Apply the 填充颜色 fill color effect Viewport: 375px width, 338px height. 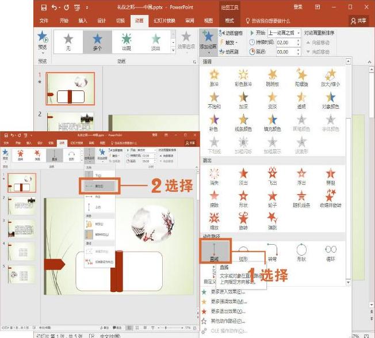(272, 123)
